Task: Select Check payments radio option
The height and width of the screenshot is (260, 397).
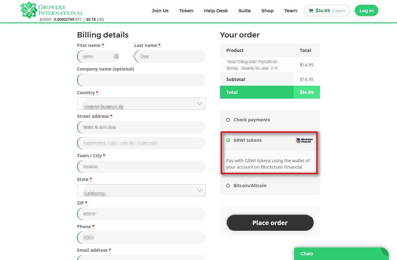Action: pyautogui.click(x=228, y=120)
